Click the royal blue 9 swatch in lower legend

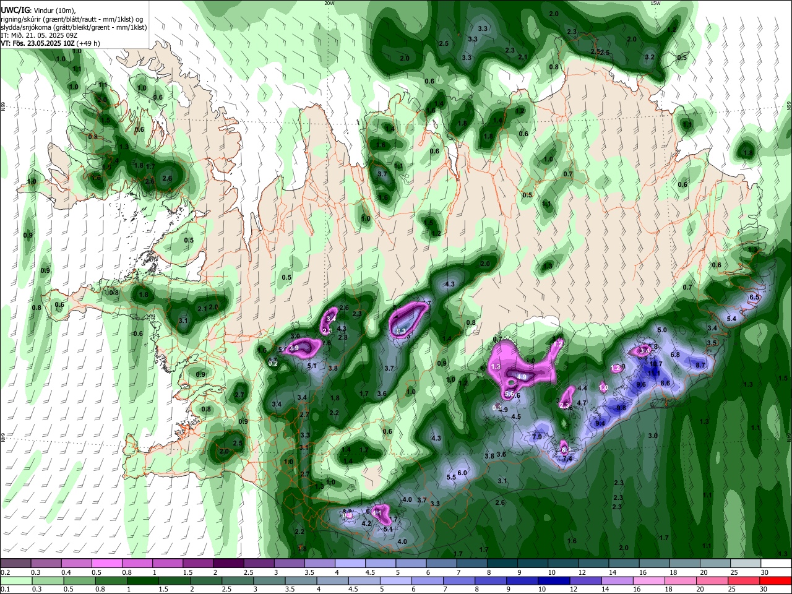tap(523, 581)
